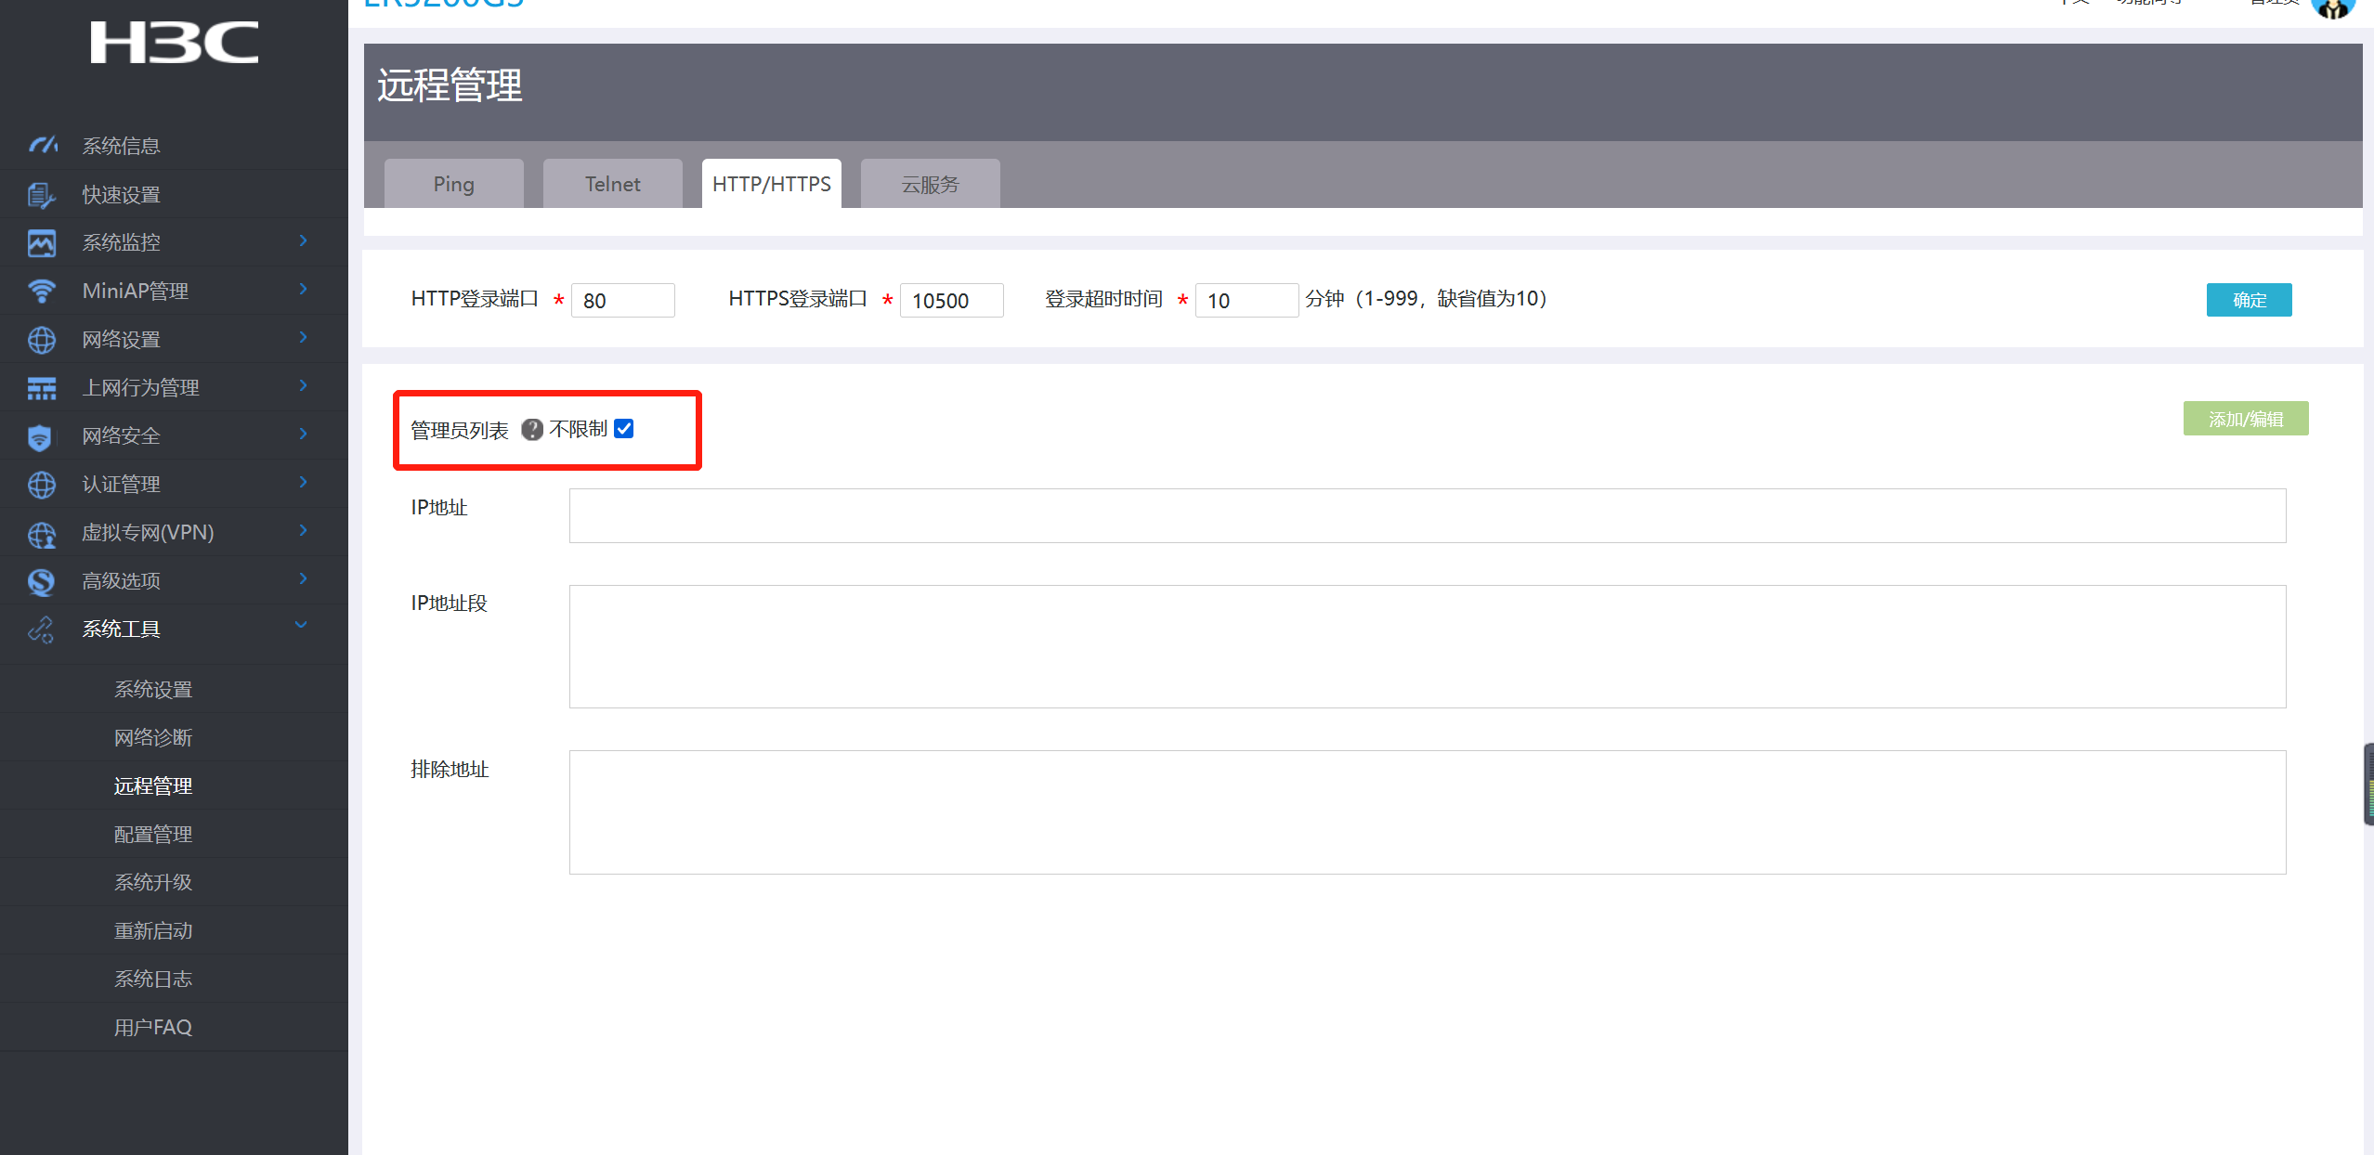Open 系统日志 in the sidebar
Viewport: 2374px width, 1155px height.
153,979
